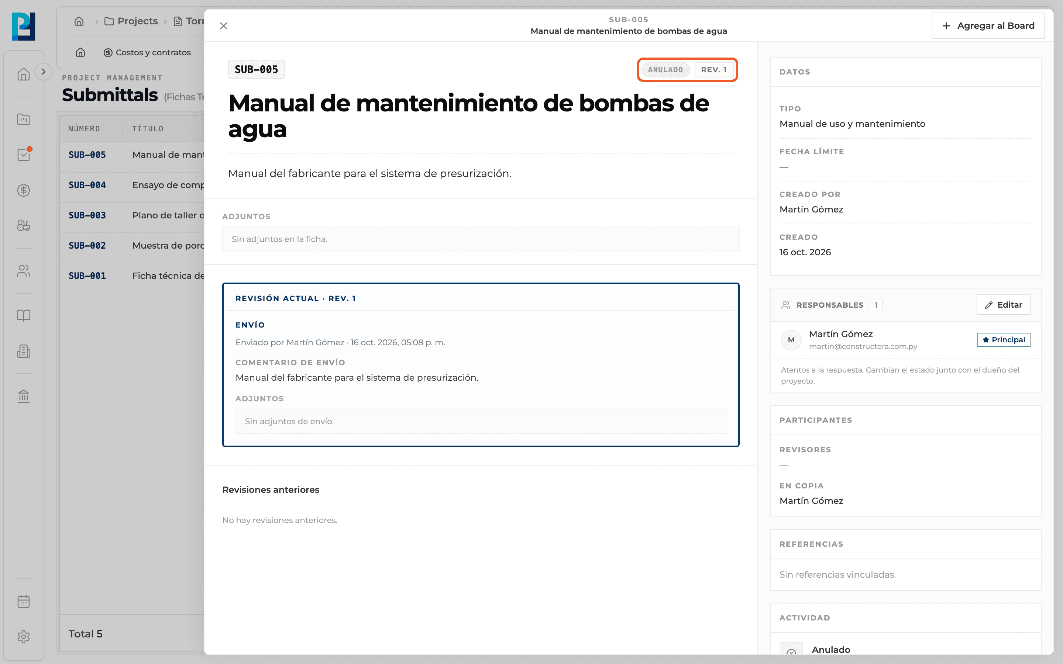Open the building document icon in sidebar
This screenshot has width=1063, height=664.
pos(24,351)
